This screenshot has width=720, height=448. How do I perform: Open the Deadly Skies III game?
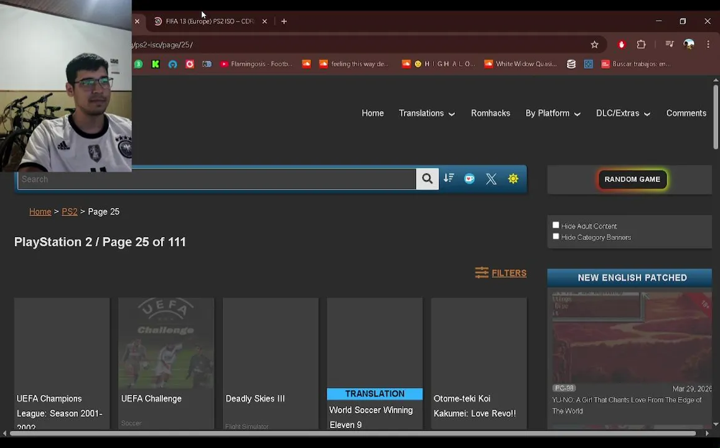(270, 363)
